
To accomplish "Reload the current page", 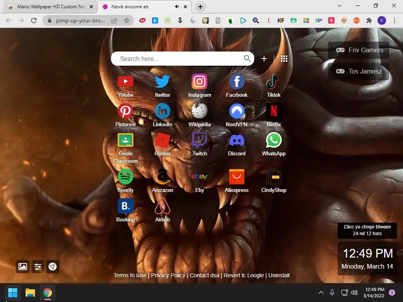I will 34,20.
